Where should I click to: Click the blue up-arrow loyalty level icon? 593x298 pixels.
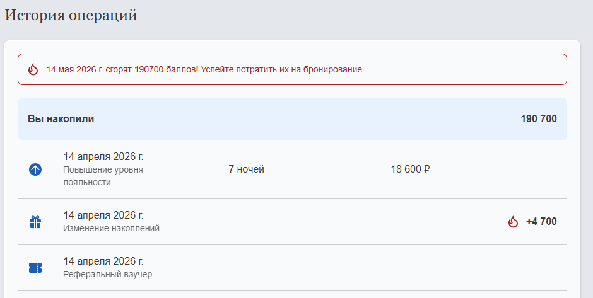point(35,169)
